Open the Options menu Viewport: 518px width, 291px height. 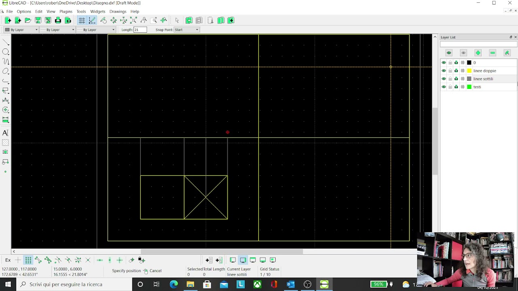24,11
